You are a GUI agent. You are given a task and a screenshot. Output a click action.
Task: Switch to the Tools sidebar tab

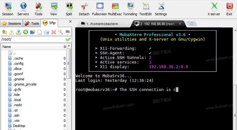pos(32,23)
